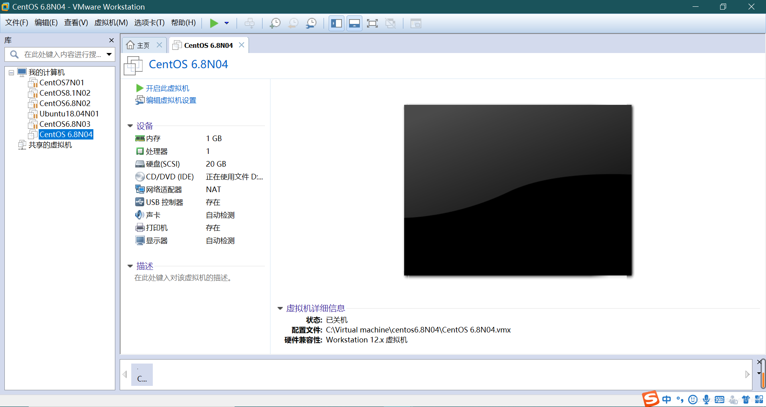Click the CD/DVD (IDE) disc icon

click(x=140, y=177)
